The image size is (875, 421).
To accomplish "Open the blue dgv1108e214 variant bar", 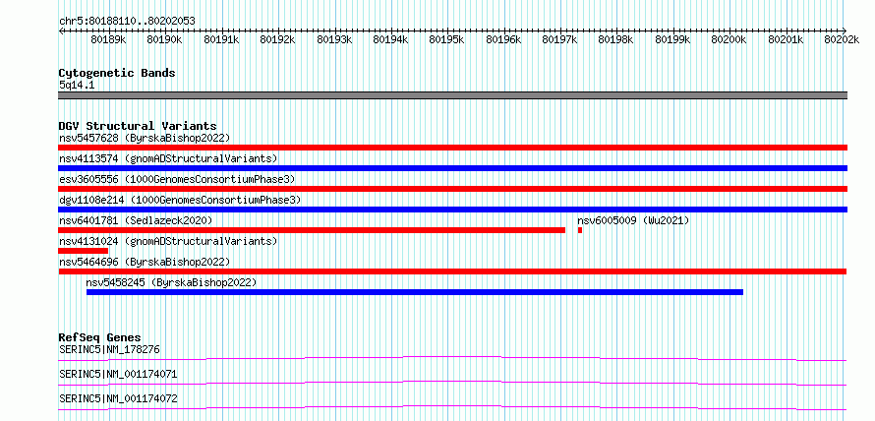I will pyautogui.click(x=453, y=210).
